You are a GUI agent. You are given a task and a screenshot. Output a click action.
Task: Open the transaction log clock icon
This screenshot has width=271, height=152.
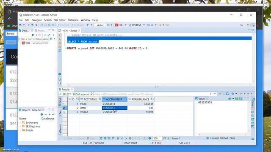108,25
